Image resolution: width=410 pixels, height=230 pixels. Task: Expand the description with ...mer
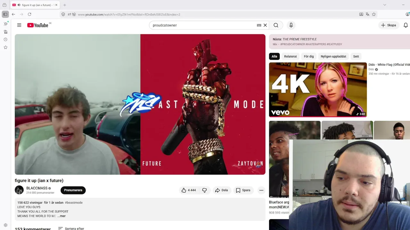(x=61, y=216)
